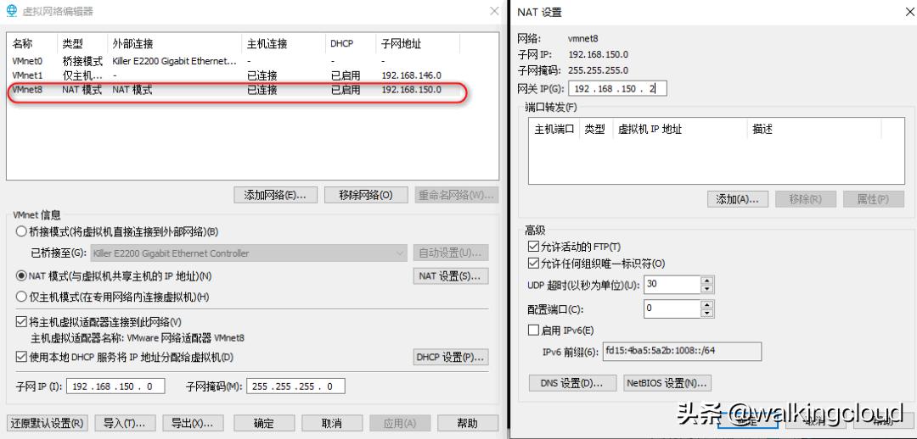Click the 配置端口(C) value field

pos(672,308)
